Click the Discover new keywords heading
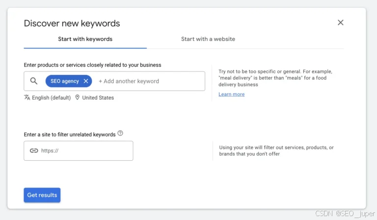The image size is (377, 220). [x=72, y=23]
